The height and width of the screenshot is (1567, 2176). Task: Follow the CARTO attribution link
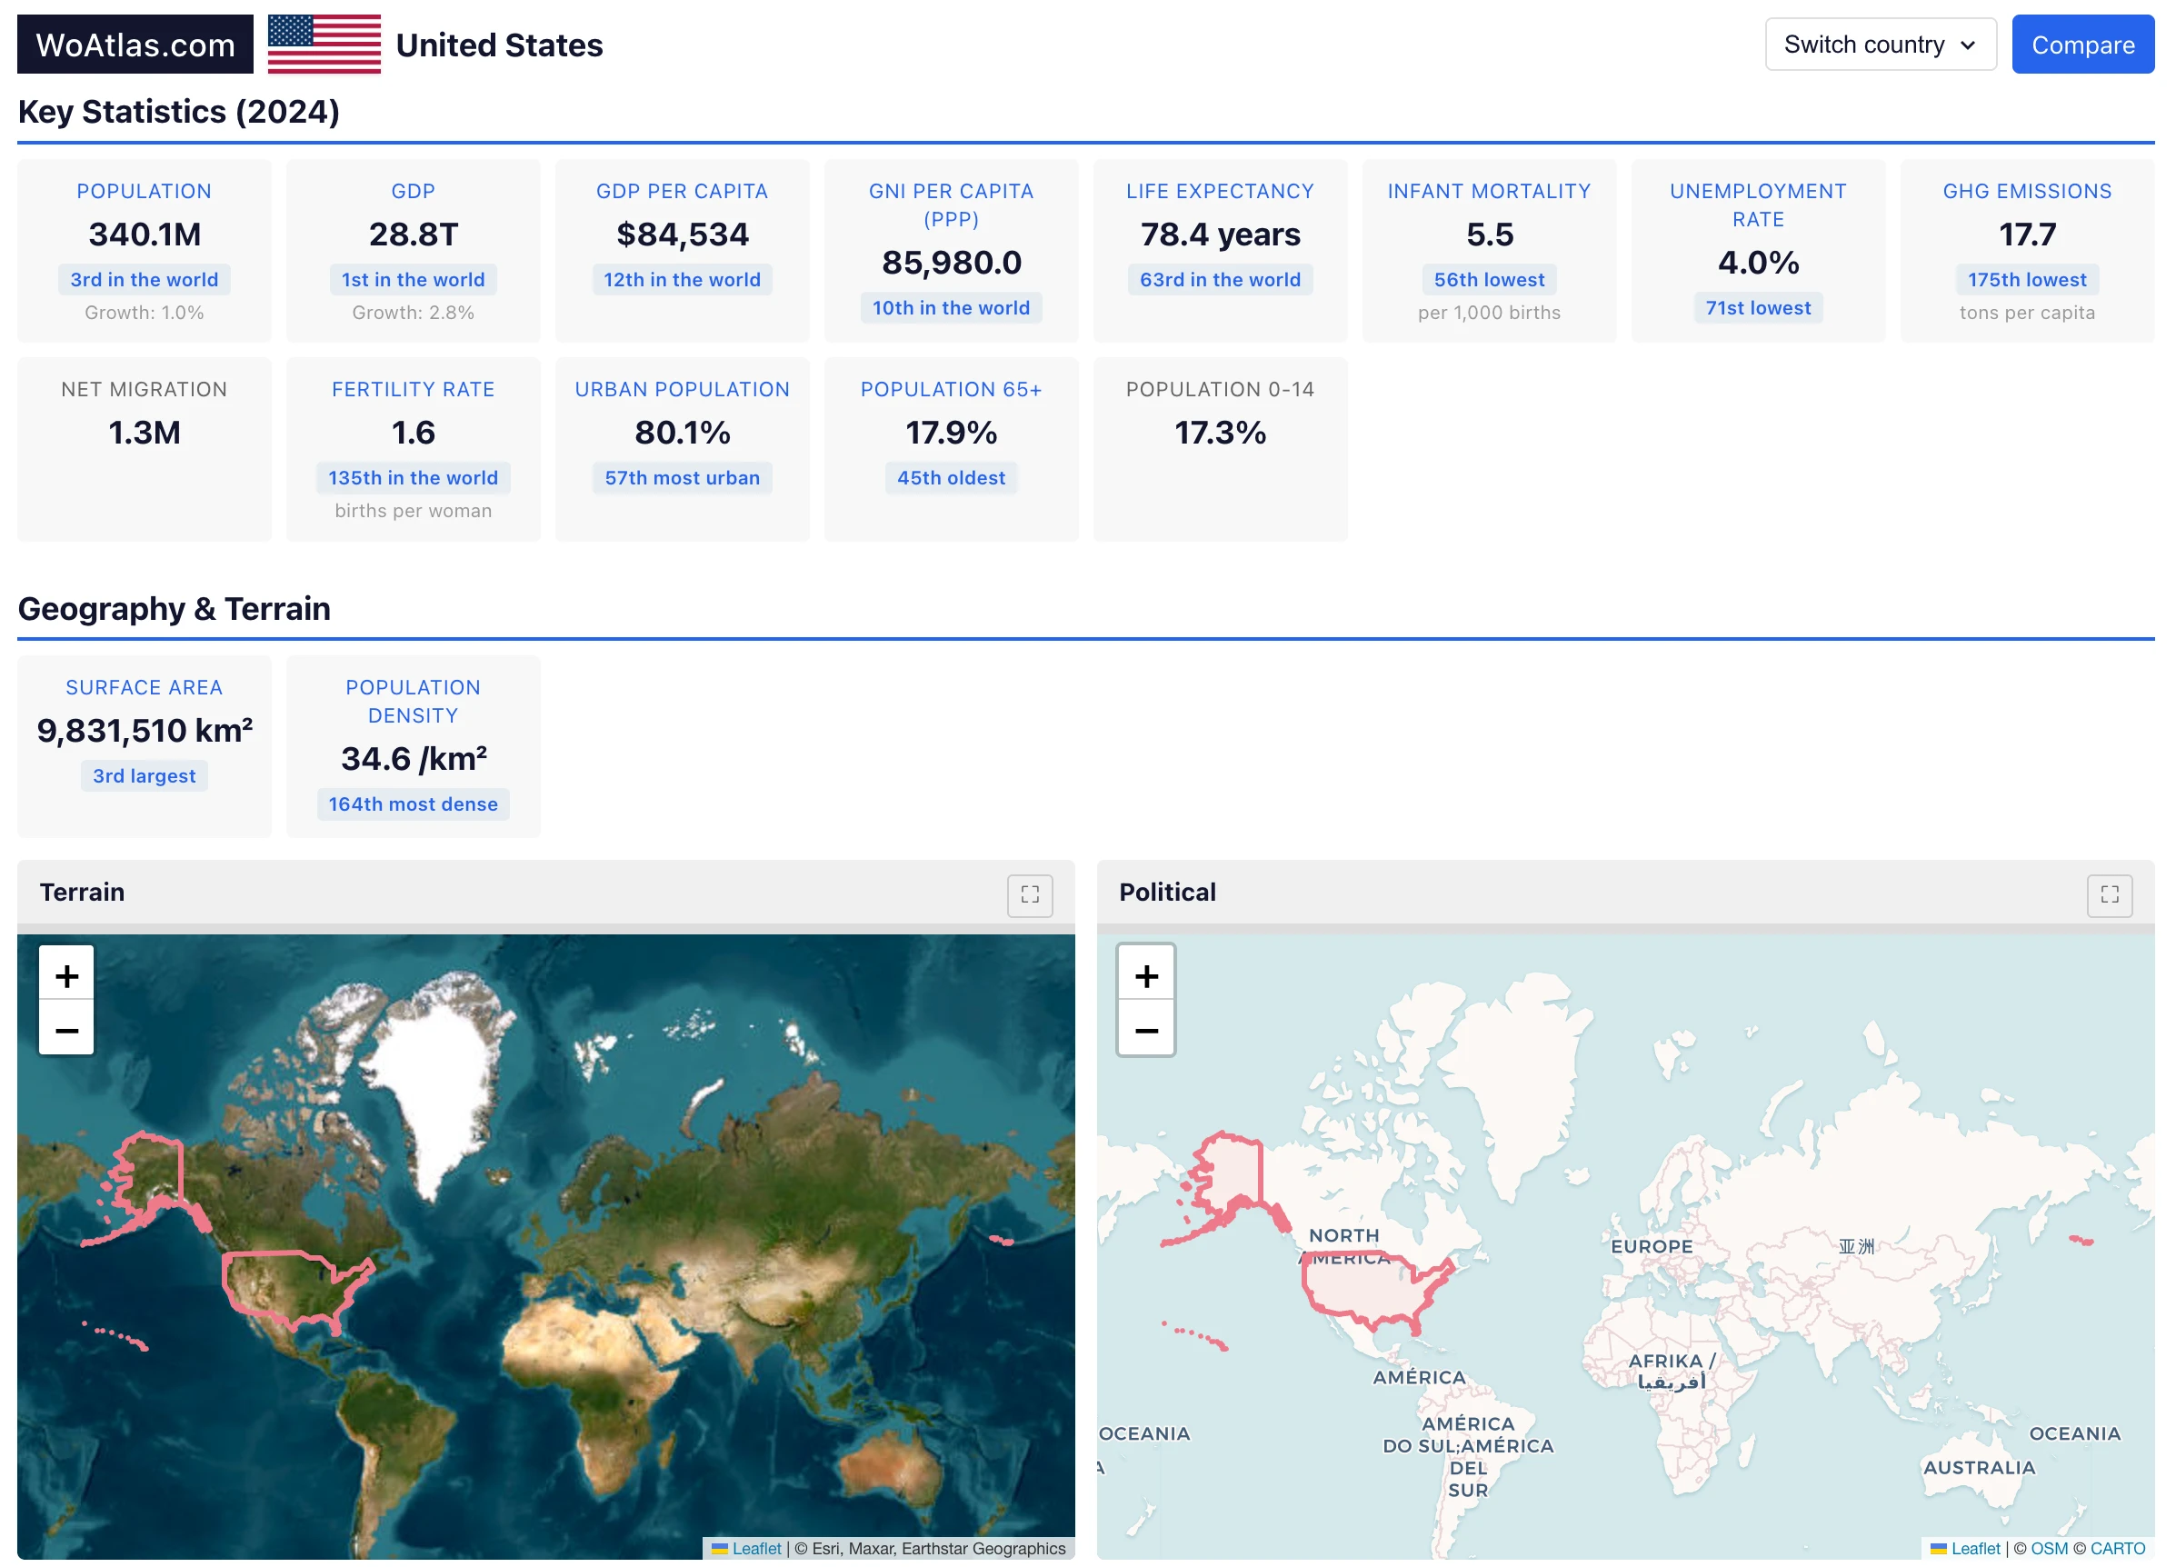click(2117, 1548)
